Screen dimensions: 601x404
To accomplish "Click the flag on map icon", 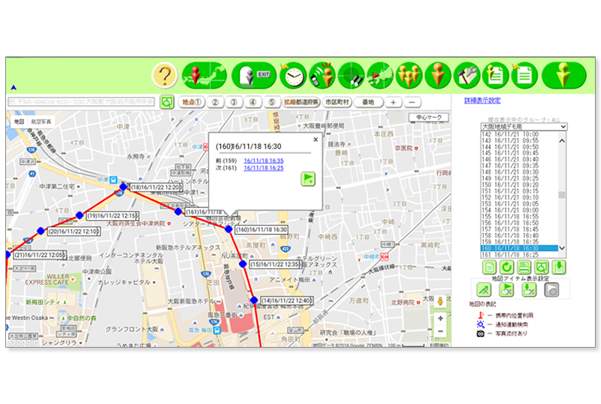I will click(x=380, y=76).
